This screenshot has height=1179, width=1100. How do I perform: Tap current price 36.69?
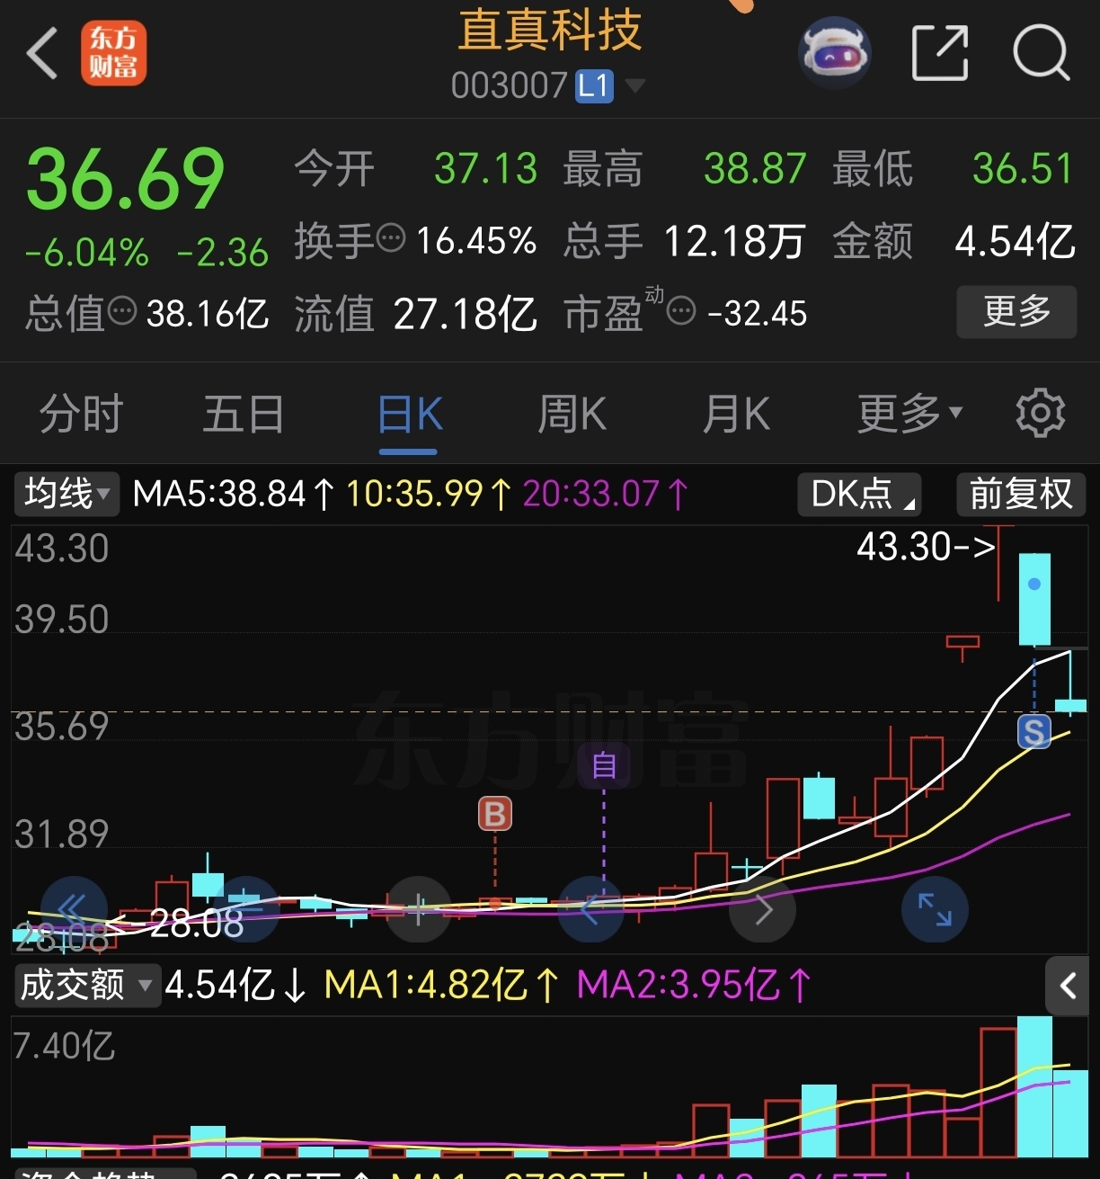point(125,178)
